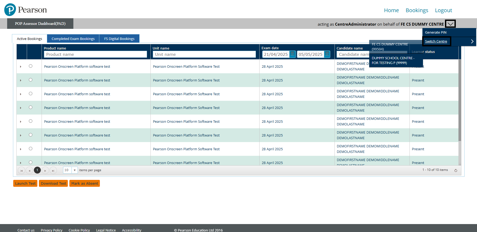Screen dimensions: 477x232
Task: Go to last page of results
Action: pyautogui.click(x=53, y=171)
